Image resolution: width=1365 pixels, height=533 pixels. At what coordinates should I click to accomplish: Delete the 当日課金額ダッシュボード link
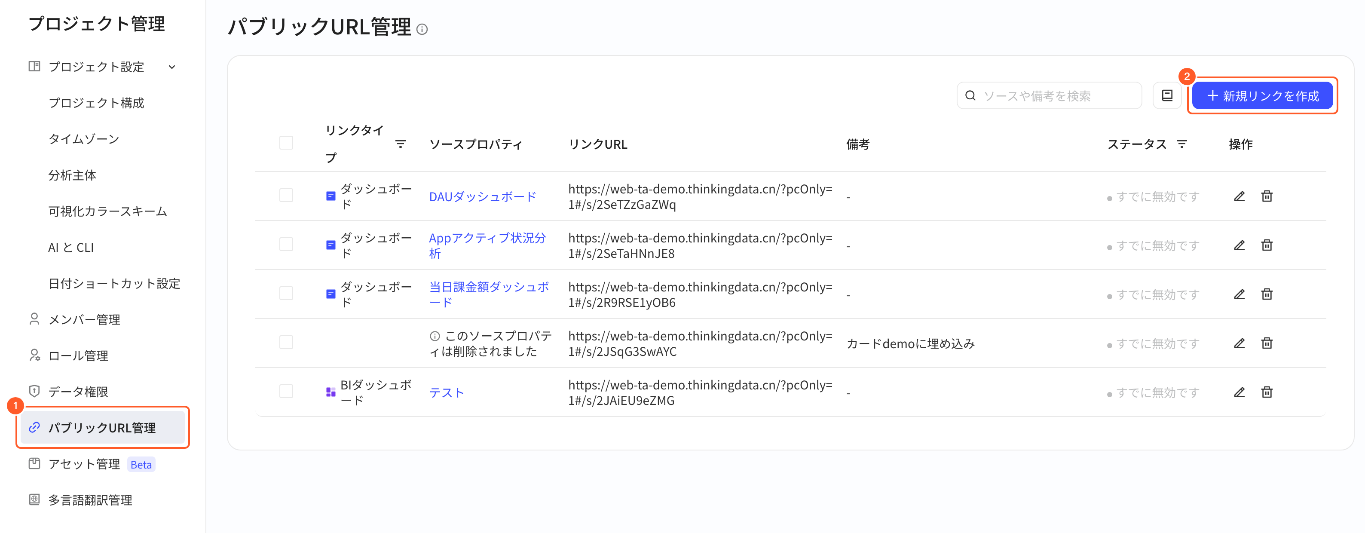(x=1267, y=294)
